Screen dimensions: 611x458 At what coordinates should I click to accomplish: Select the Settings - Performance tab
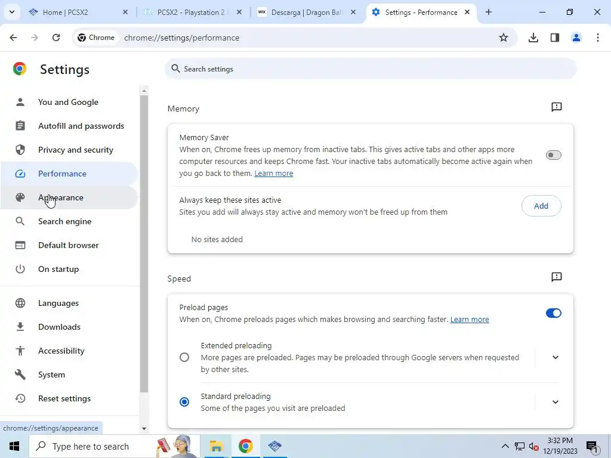[421, 12]
